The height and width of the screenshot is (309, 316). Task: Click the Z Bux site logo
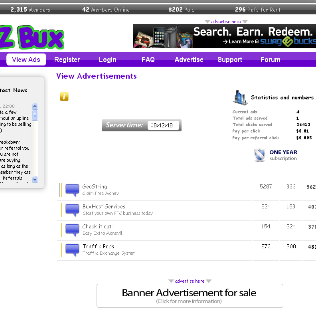[x=32, y=37]
